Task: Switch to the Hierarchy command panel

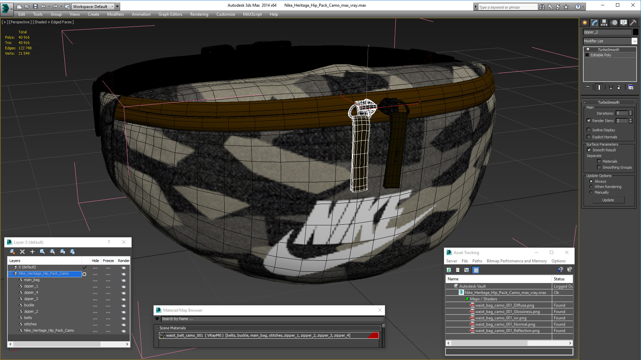Action: tap(604, 23)
